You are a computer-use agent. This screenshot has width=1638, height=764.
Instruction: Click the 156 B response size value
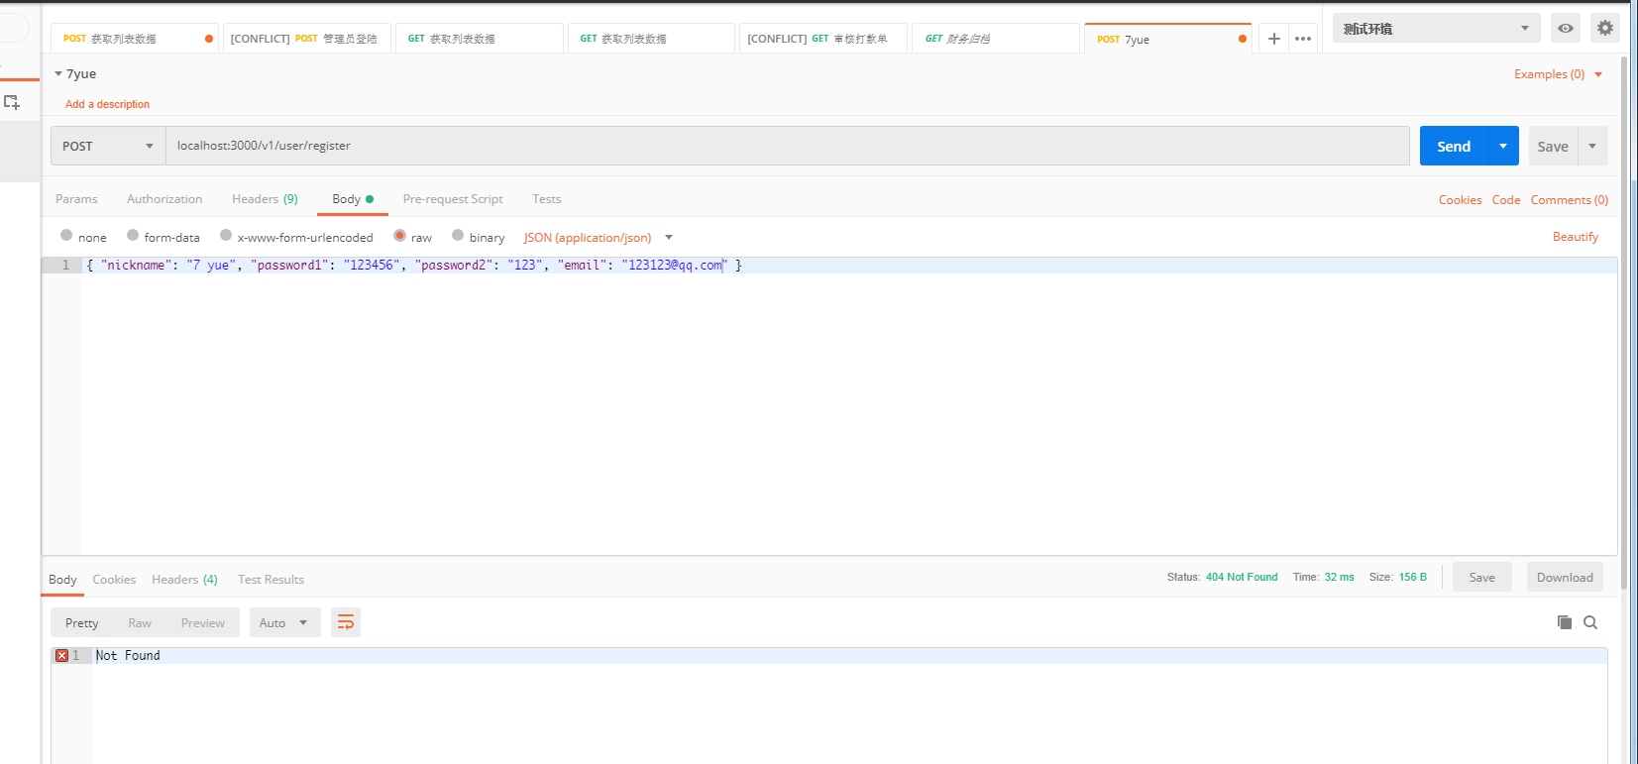coord(1413,577)
